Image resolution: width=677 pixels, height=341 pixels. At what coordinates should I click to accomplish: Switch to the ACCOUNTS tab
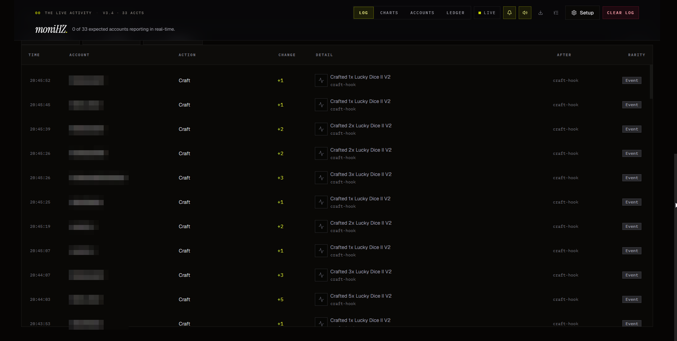click(422, 13)
